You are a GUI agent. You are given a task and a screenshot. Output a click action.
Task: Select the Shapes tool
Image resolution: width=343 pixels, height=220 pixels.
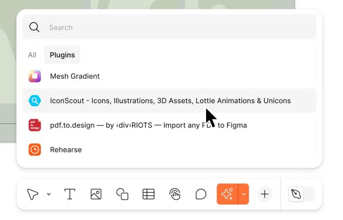(122, 194)
